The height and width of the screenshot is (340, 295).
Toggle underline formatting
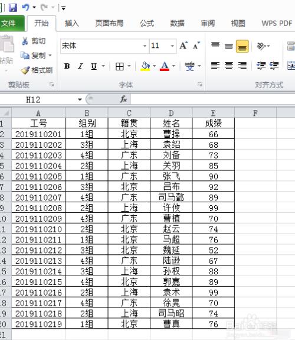pos(94,66)
